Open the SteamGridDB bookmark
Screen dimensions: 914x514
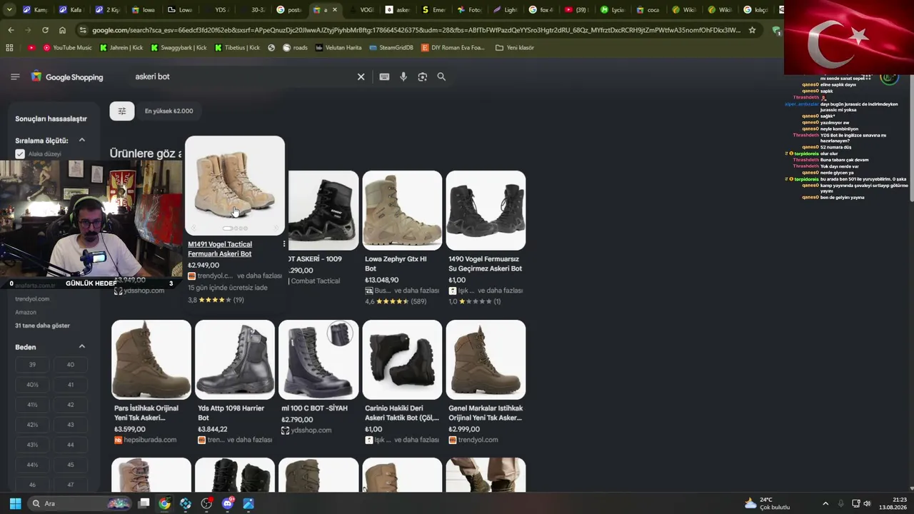coord(391,48)
